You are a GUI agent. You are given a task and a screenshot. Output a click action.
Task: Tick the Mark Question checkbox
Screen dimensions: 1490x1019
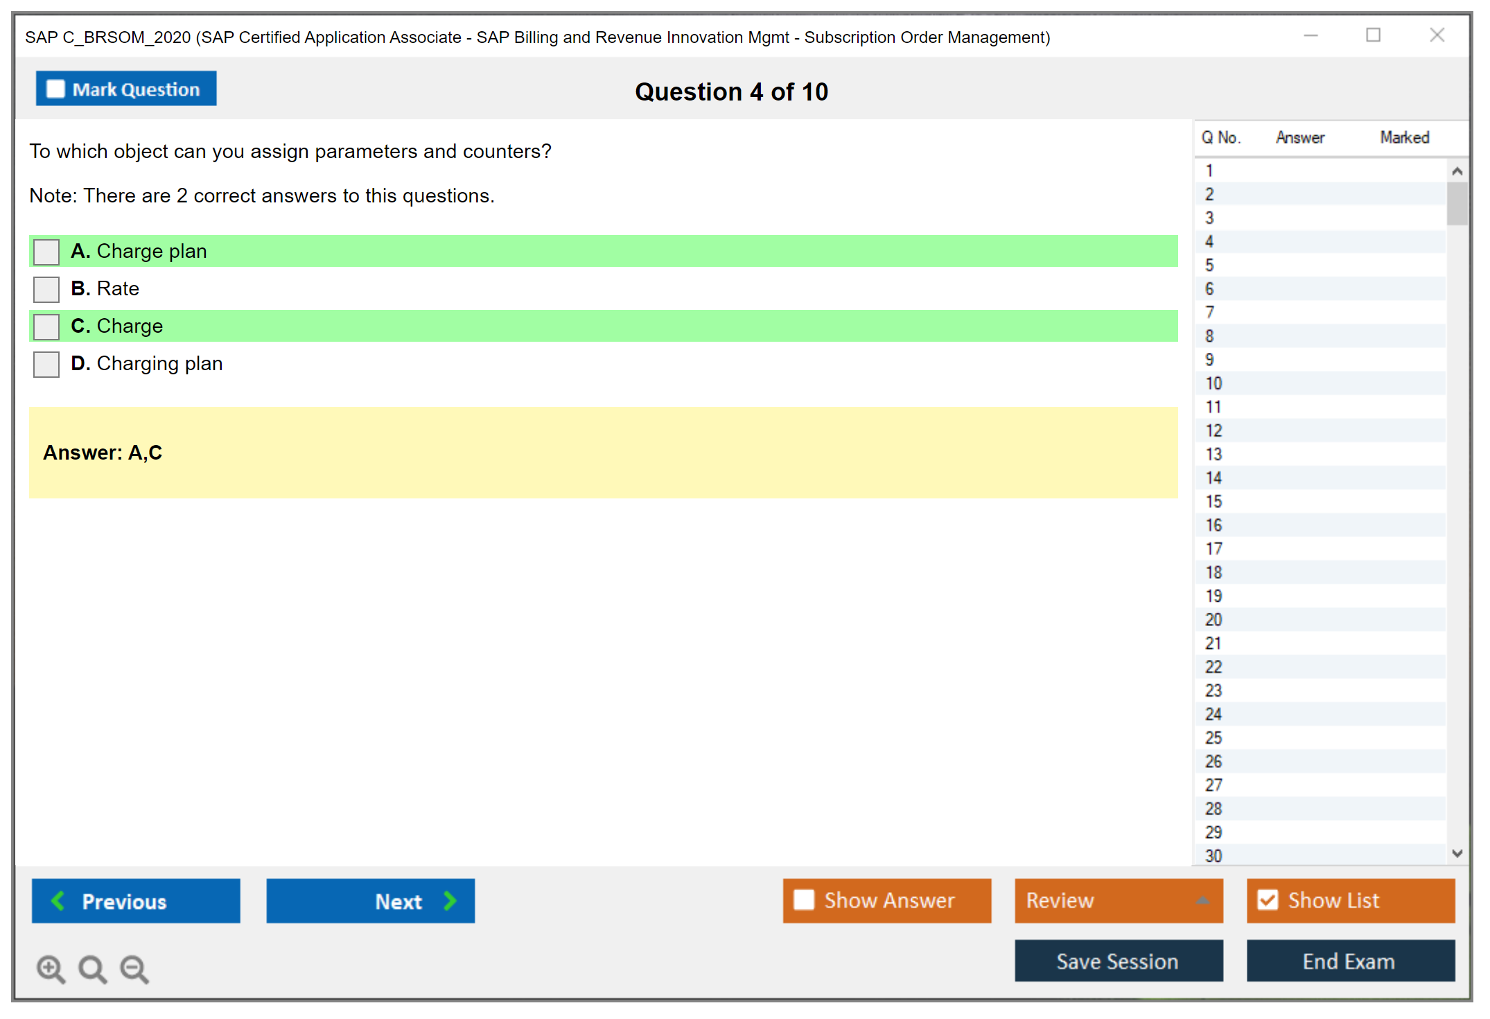click(x=55, y=89)
